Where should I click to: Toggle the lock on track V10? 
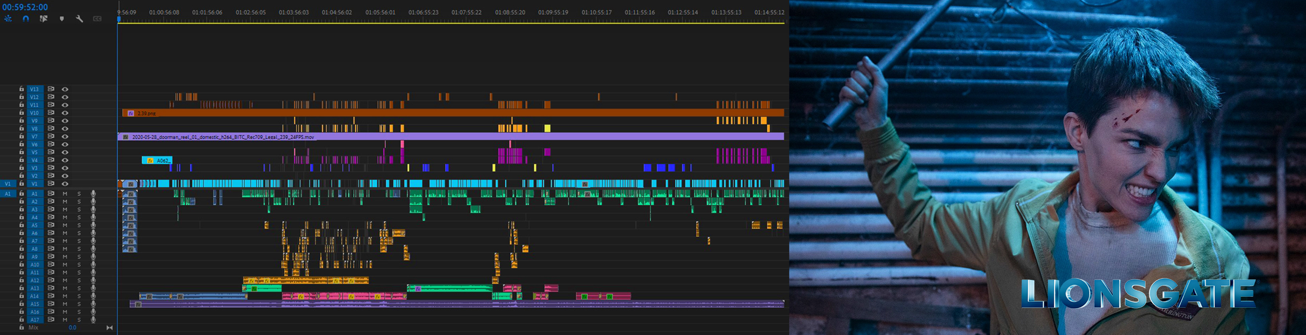[x=21, y=113]
